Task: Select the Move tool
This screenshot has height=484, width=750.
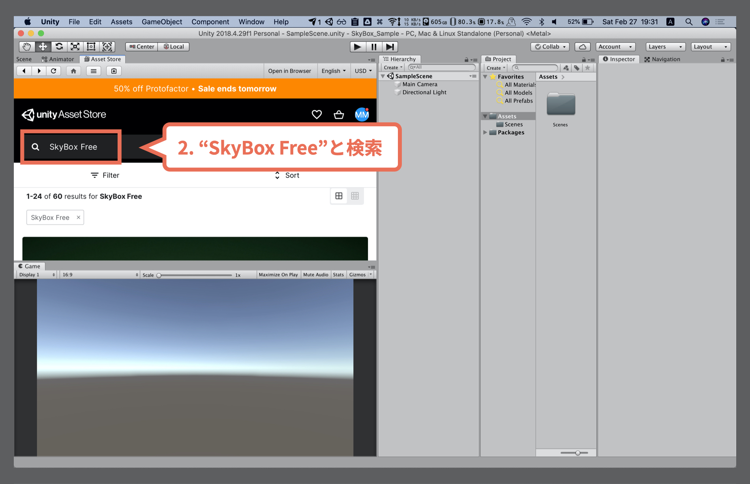Action: pos(43,47)
